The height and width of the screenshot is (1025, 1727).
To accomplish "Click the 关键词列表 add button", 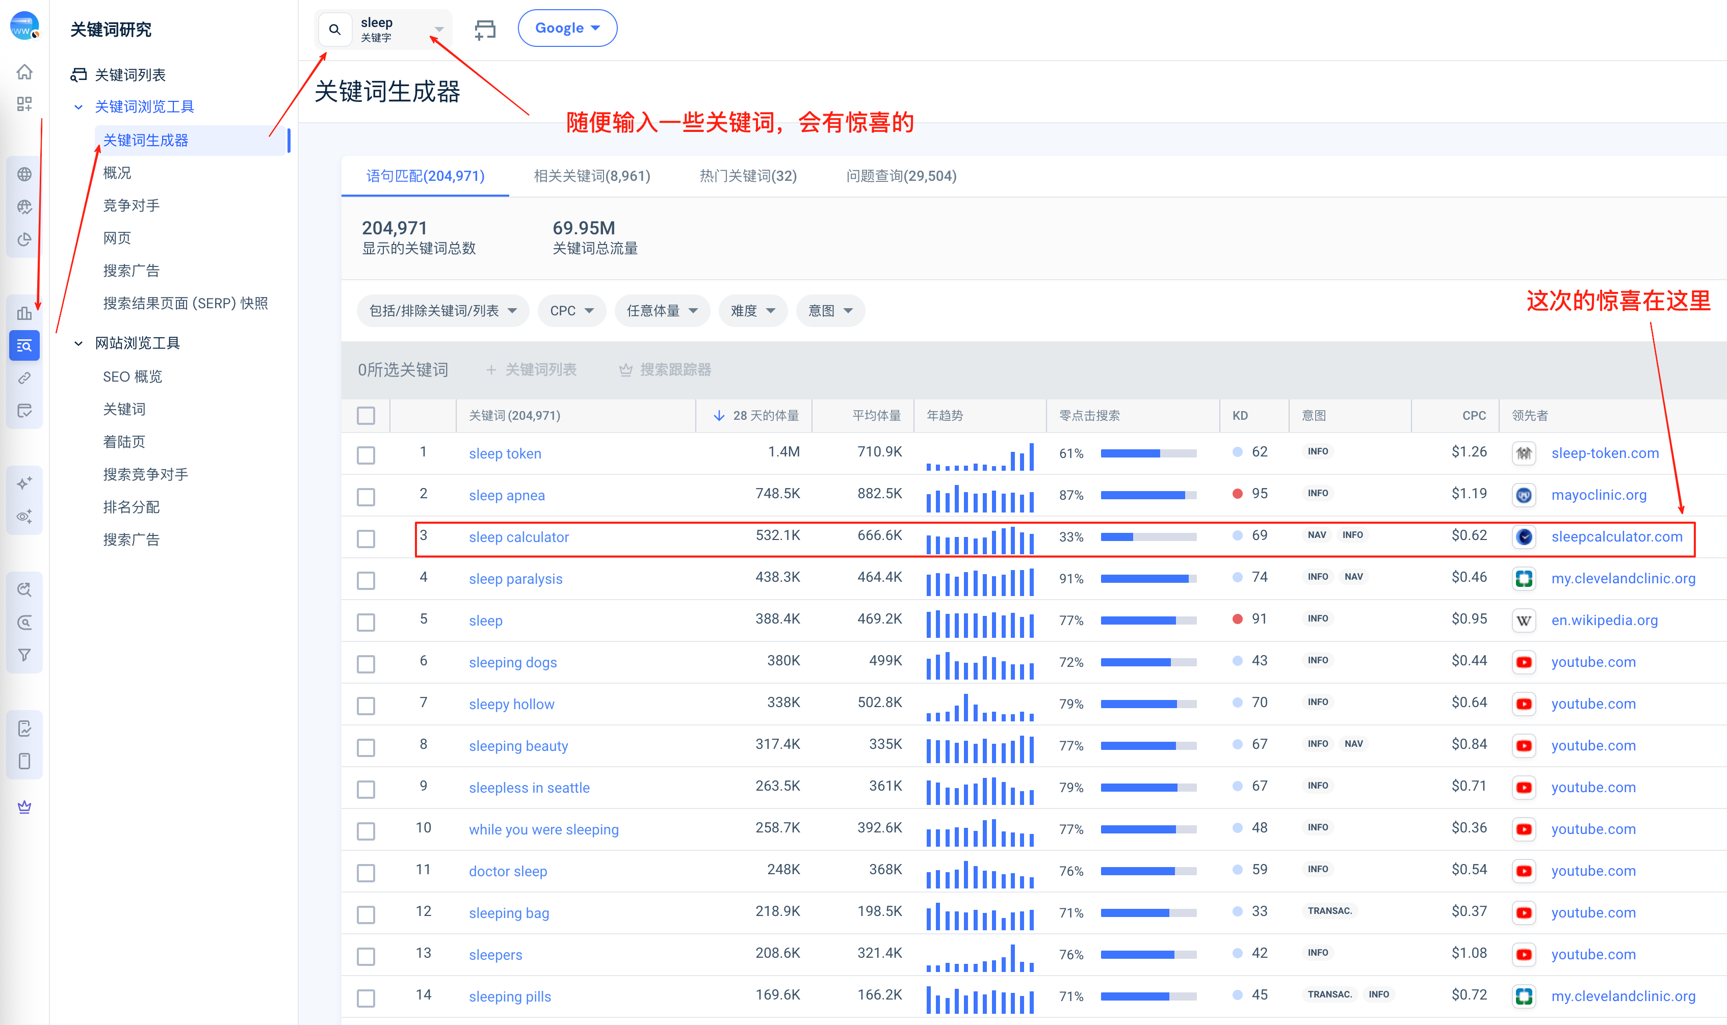I will (531, 369).
